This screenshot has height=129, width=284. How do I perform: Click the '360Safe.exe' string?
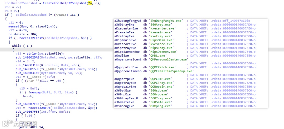(160, 102)
